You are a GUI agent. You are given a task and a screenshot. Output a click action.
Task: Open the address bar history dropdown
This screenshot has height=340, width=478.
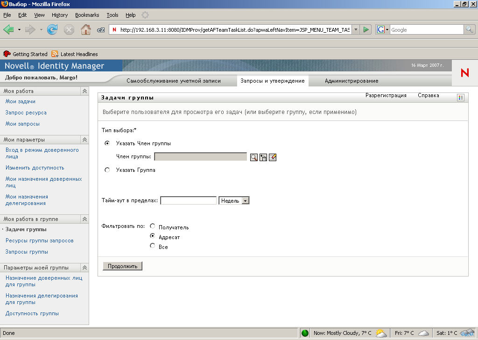click(355, 29)
